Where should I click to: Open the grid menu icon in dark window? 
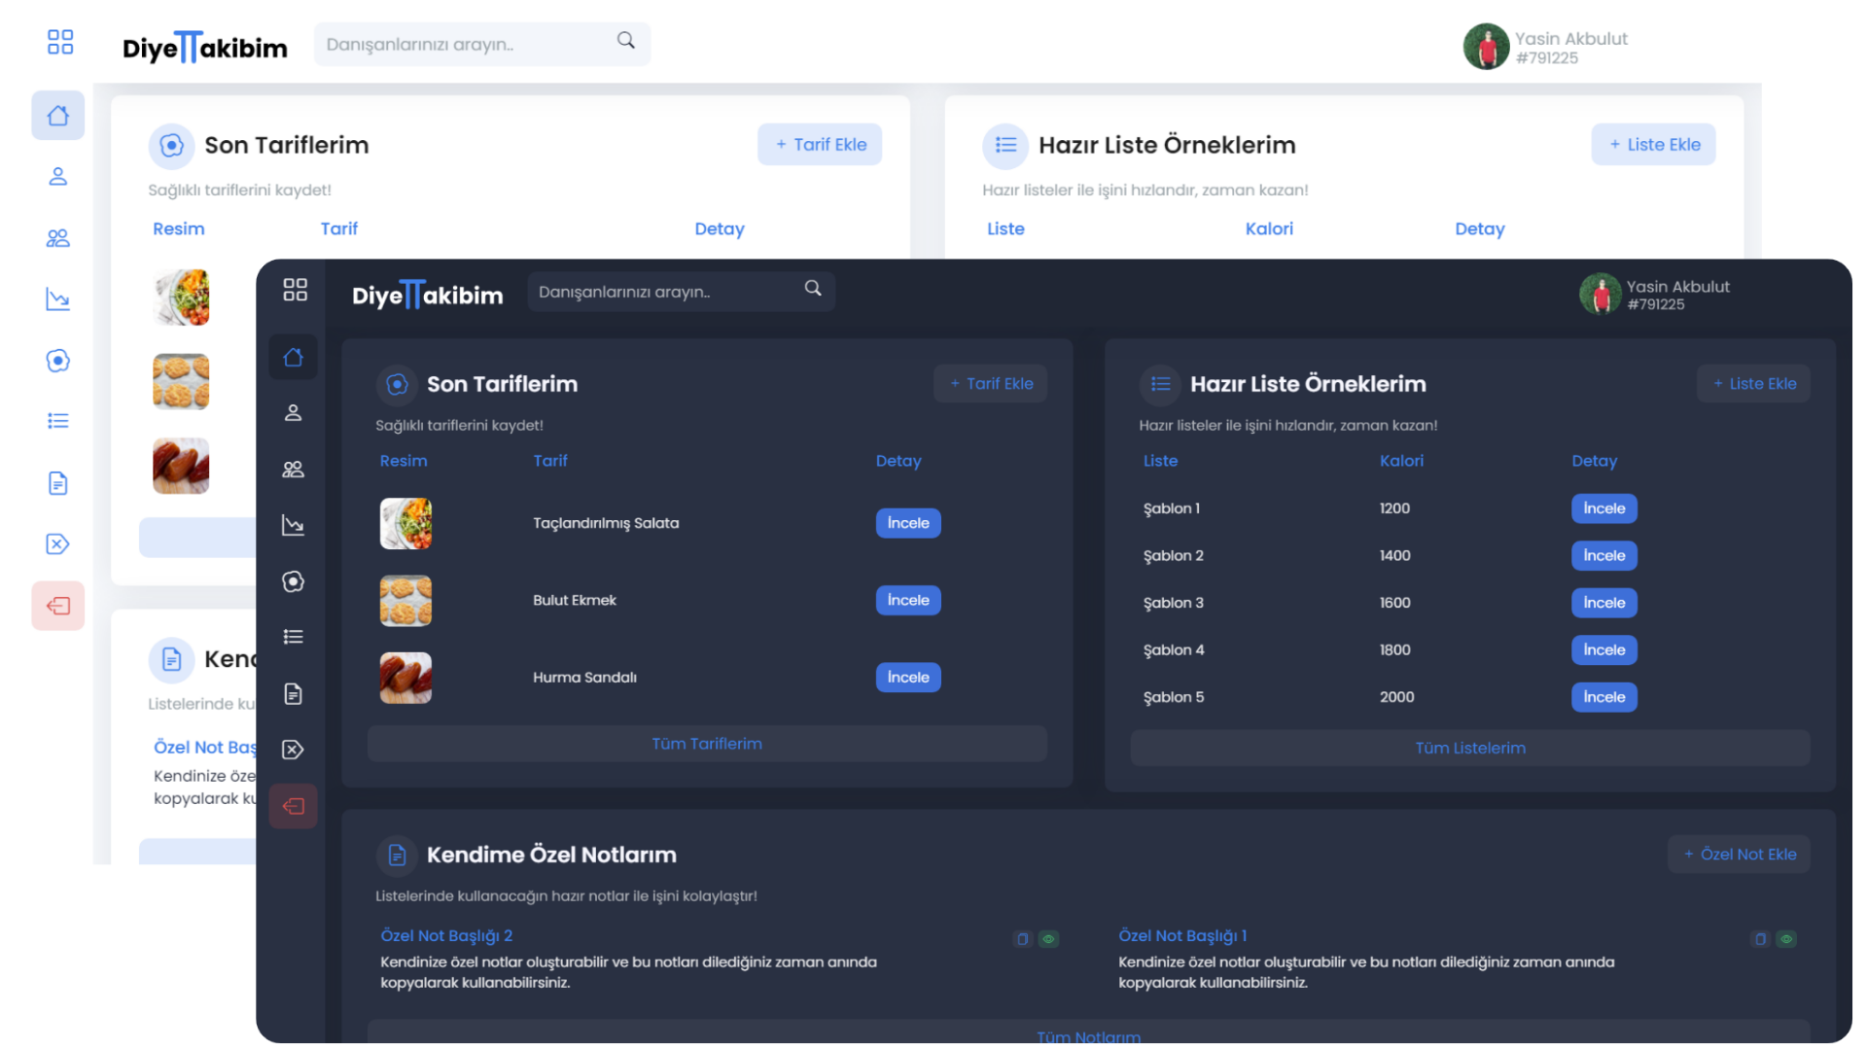click(x=295, y=290)
